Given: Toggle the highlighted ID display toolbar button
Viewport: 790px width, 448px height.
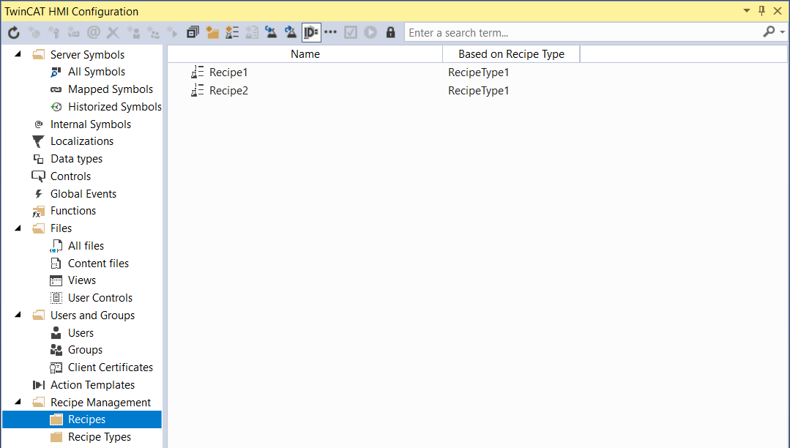Looking at the screenshot, I should [x=311, y=33].
